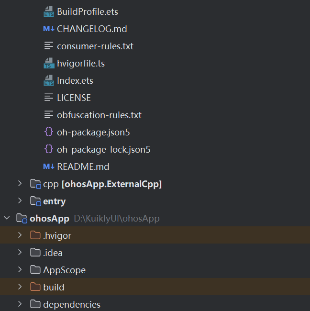Expand the entry module node
The width and height of the screenshot is (310, 311).
pyautogui.click(x=20, y=201)
